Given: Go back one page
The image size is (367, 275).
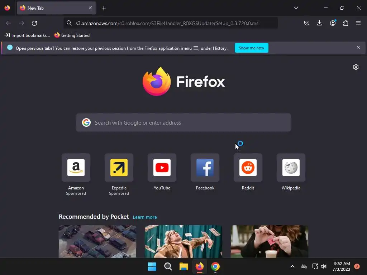Looking at the screenshot, I should point(9,23).
